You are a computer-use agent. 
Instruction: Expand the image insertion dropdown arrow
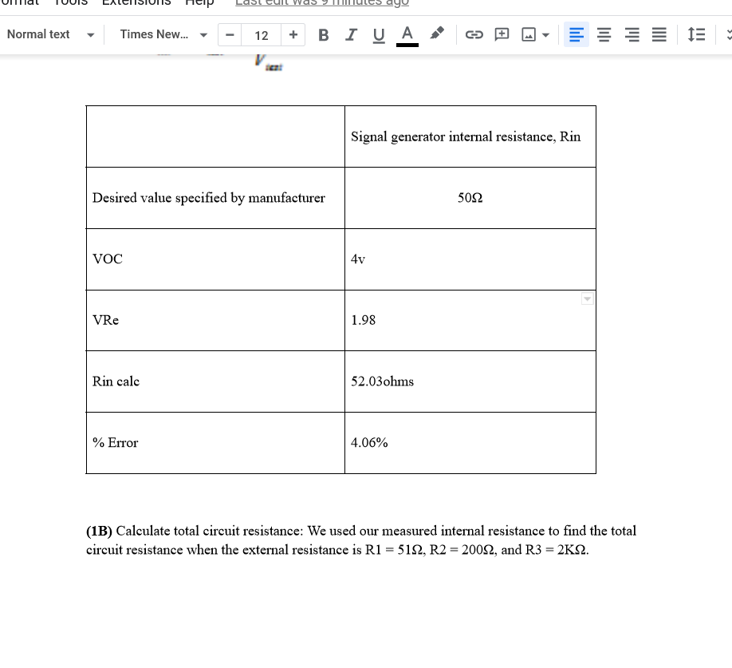tap(545, 34)
